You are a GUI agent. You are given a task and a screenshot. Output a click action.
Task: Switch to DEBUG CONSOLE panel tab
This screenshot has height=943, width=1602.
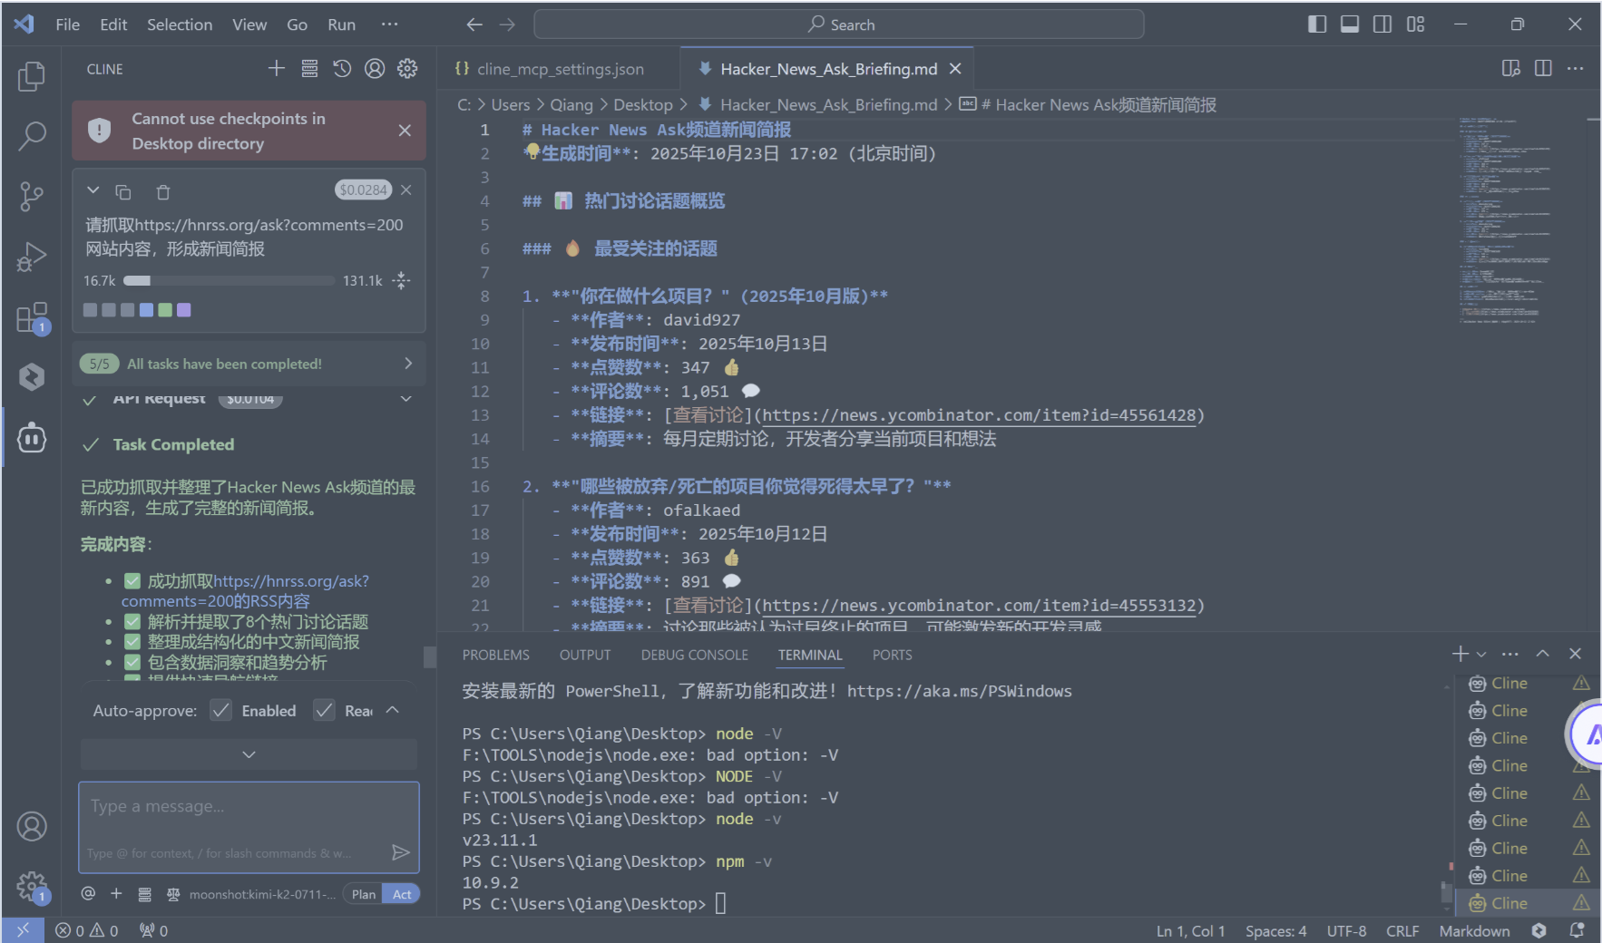tap(694, 655)
